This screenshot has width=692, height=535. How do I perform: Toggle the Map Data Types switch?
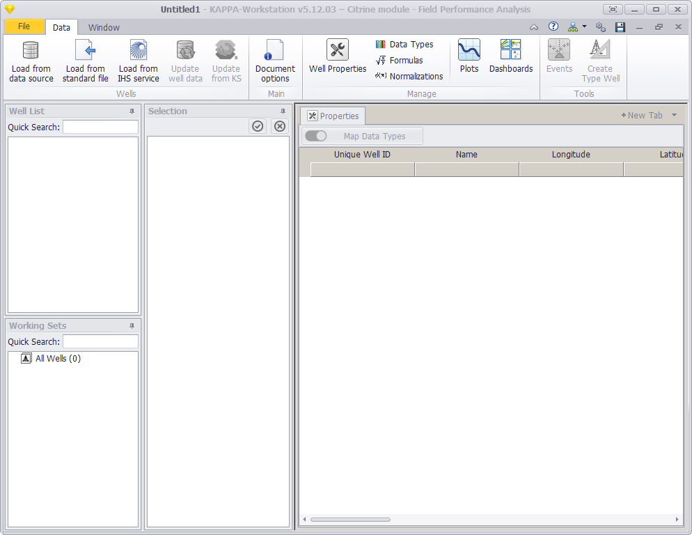(x=316, y=136)
